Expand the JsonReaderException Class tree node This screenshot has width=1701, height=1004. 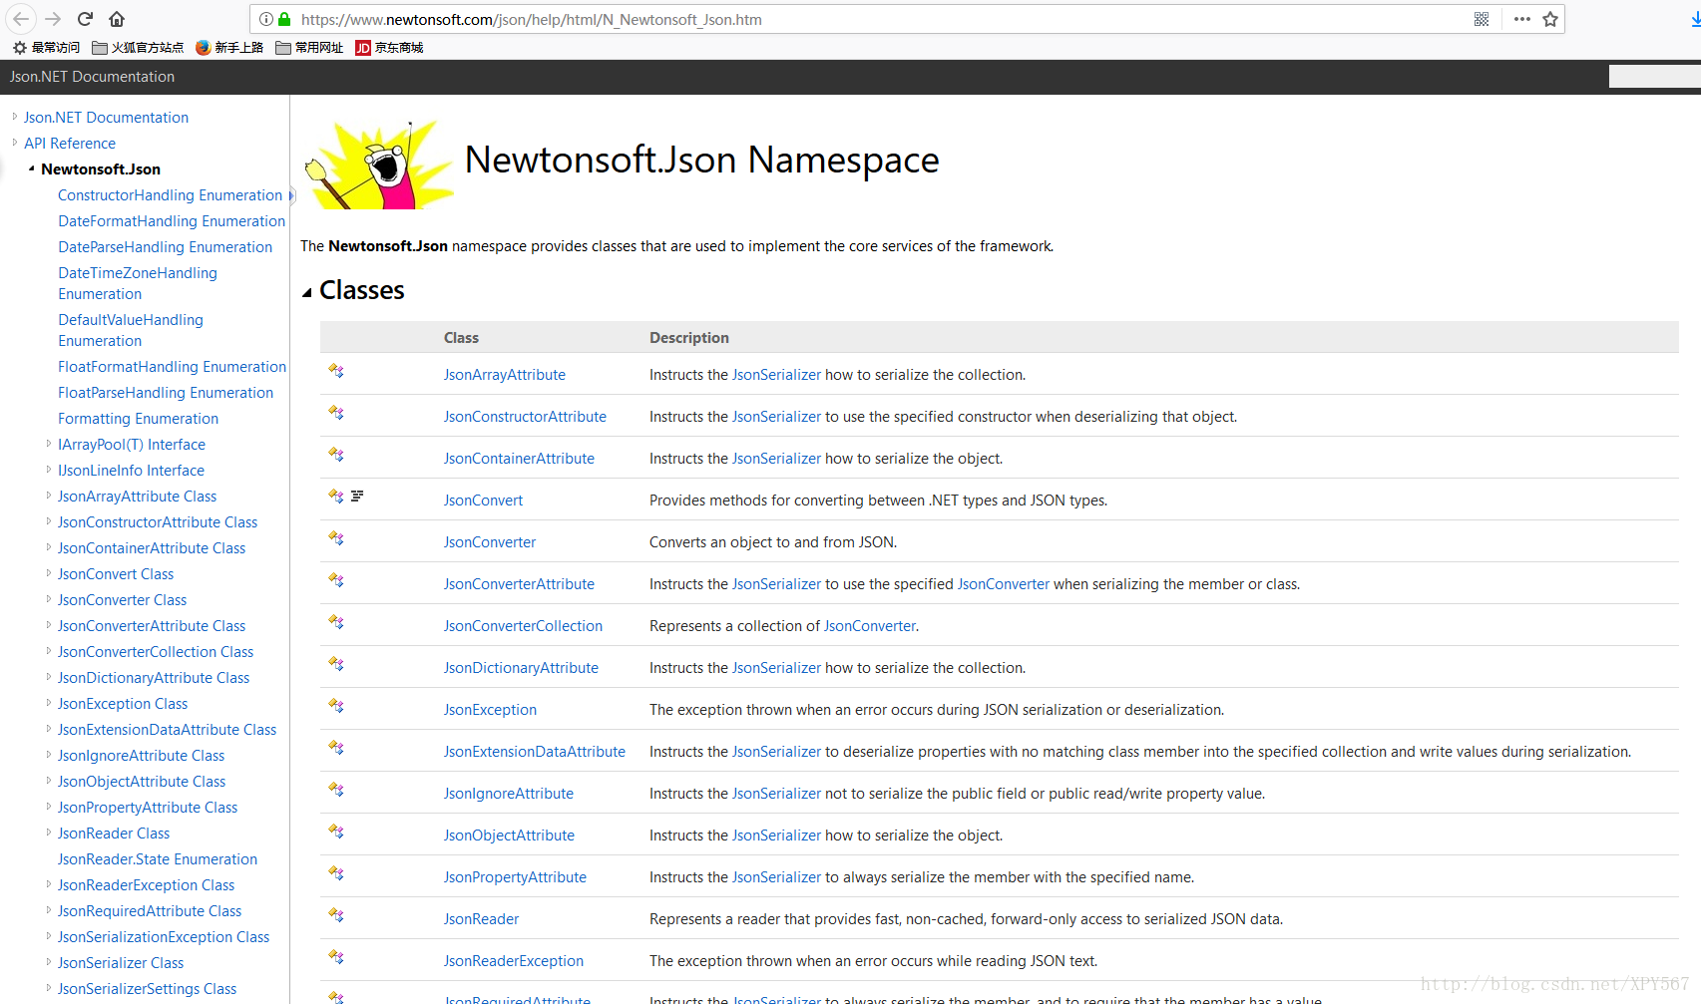[x=48, y=884]
